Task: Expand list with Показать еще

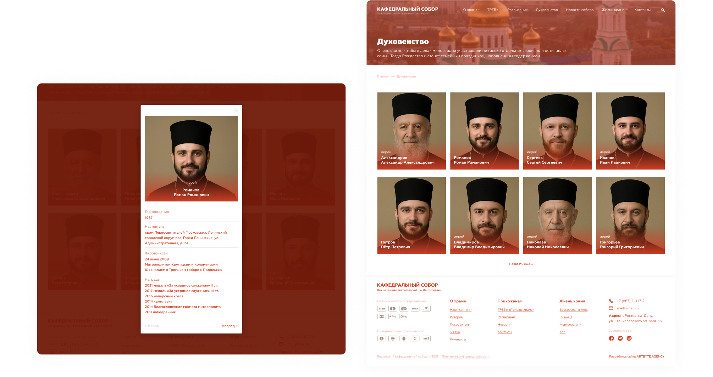Action: pyautogui.click(x=521, y=264)
